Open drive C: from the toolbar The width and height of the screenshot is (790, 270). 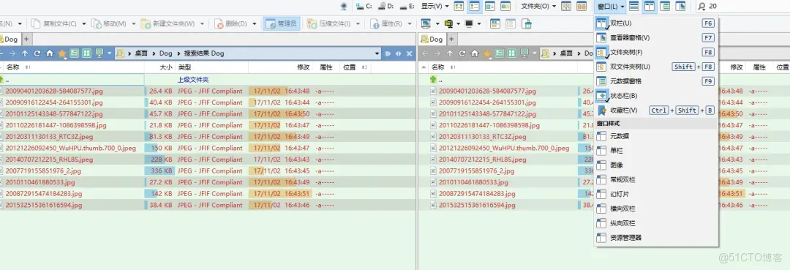pos(364,6)
